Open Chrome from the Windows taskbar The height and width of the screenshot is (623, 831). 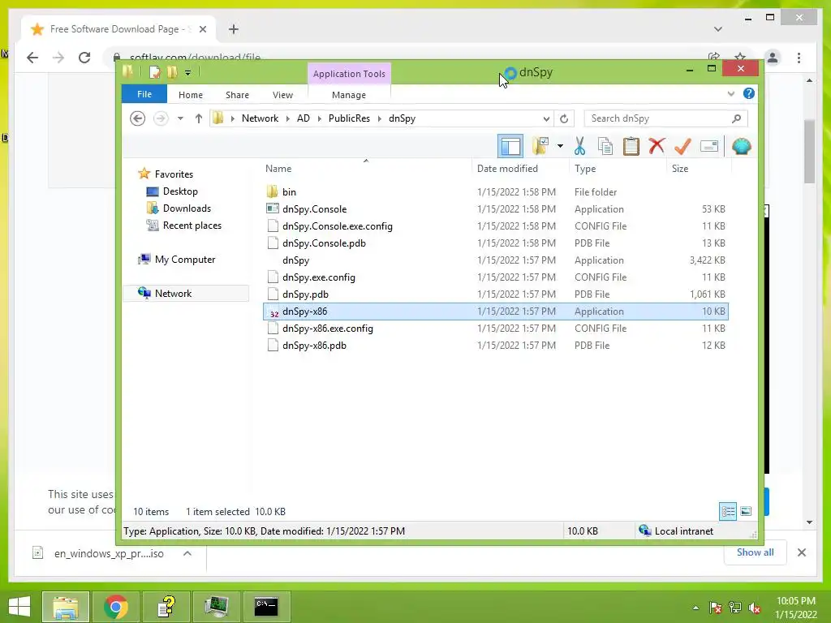[116, 607]
